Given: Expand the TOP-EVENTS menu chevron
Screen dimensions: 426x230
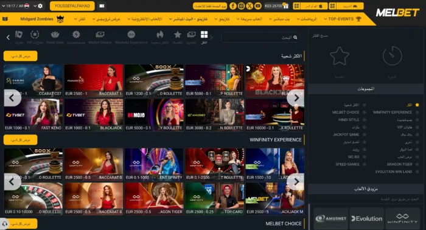Looking at the screenshot, I should [x=326, y=19].
